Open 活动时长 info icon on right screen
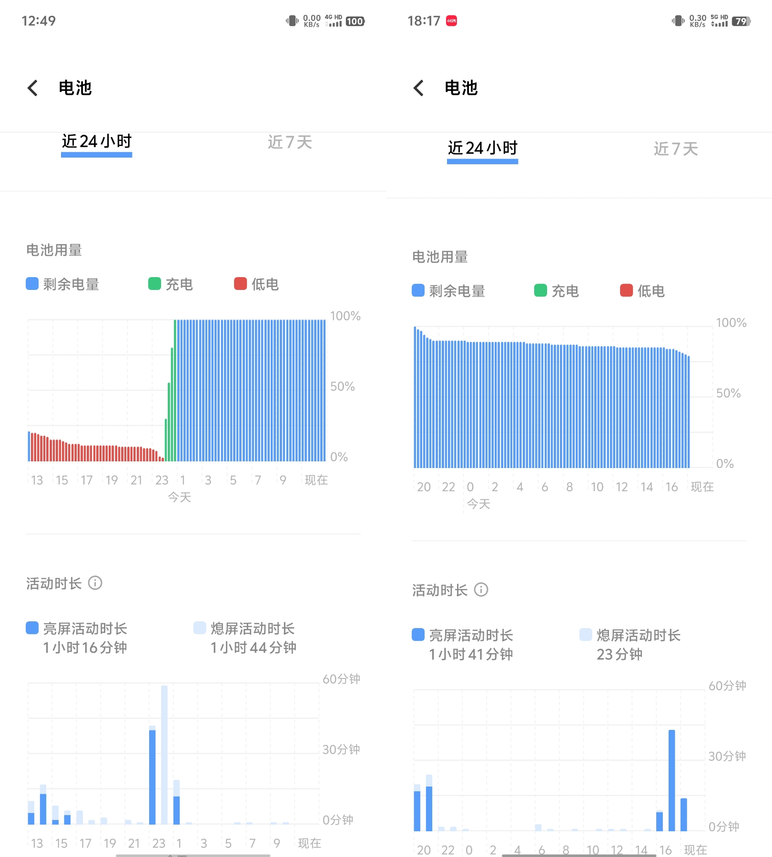This screenshot has width=772, height=857. 481,589
